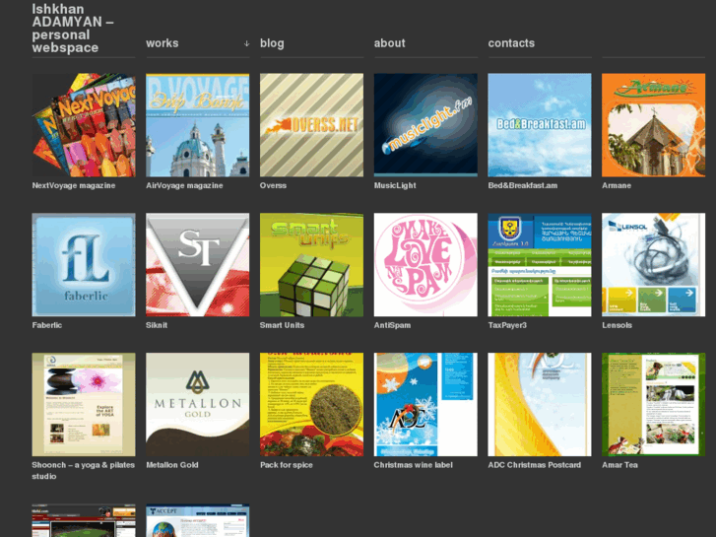Open the football site thumbnail in bottom row
Viewport: 716px width, 537px height.
pyautogui.click(x=84, y=520)
